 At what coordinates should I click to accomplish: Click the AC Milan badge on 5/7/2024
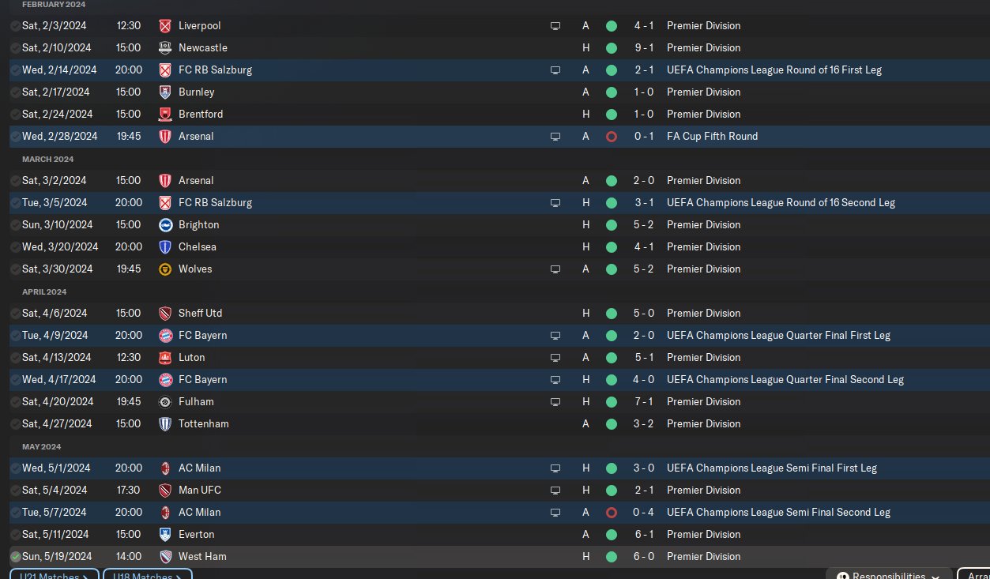point(165,513)
